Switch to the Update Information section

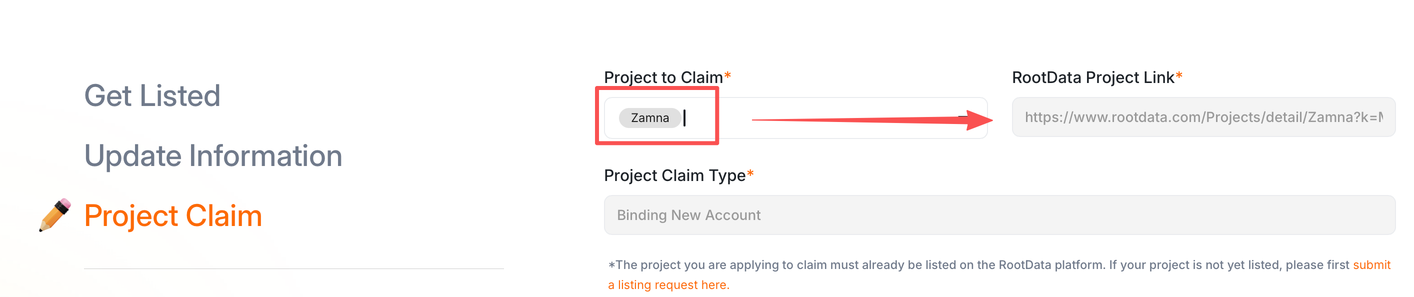click(x=213, y=155)
